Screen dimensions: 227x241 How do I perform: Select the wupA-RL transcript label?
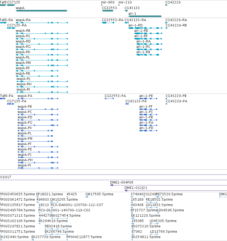(x=23, y=57)
